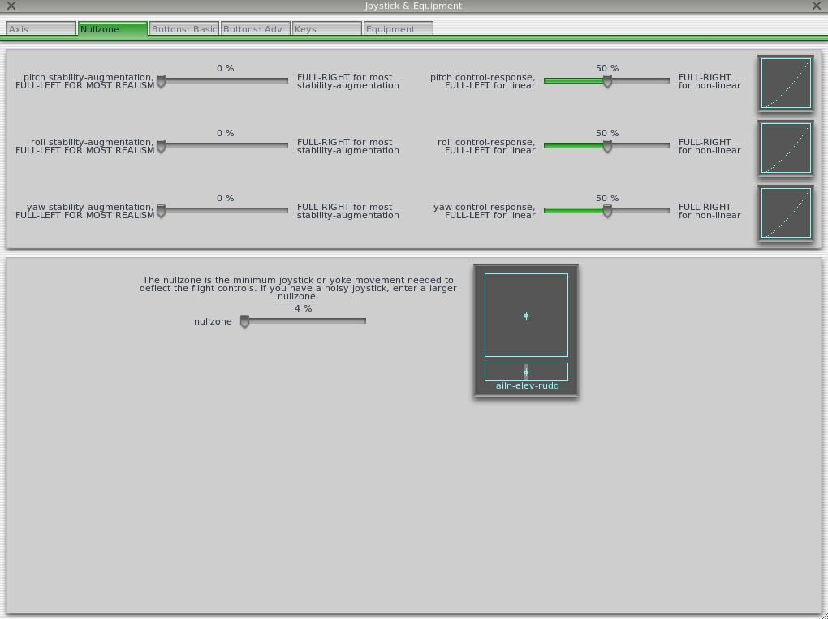Click the rudder position crosshair indicator
This screenshot has width=828, height=619.
coord(526,371)
